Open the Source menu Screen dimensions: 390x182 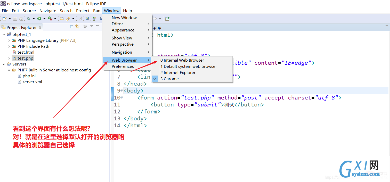point(29,11)
